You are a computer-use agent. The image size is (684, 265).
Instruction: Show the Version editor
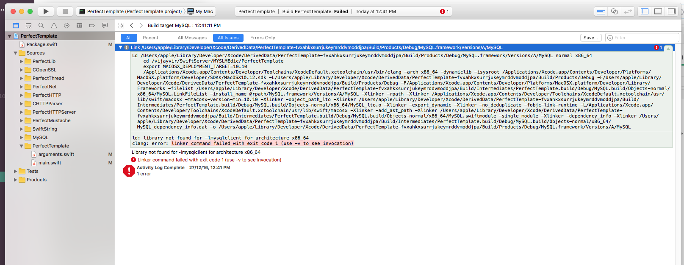pos(628,11)
